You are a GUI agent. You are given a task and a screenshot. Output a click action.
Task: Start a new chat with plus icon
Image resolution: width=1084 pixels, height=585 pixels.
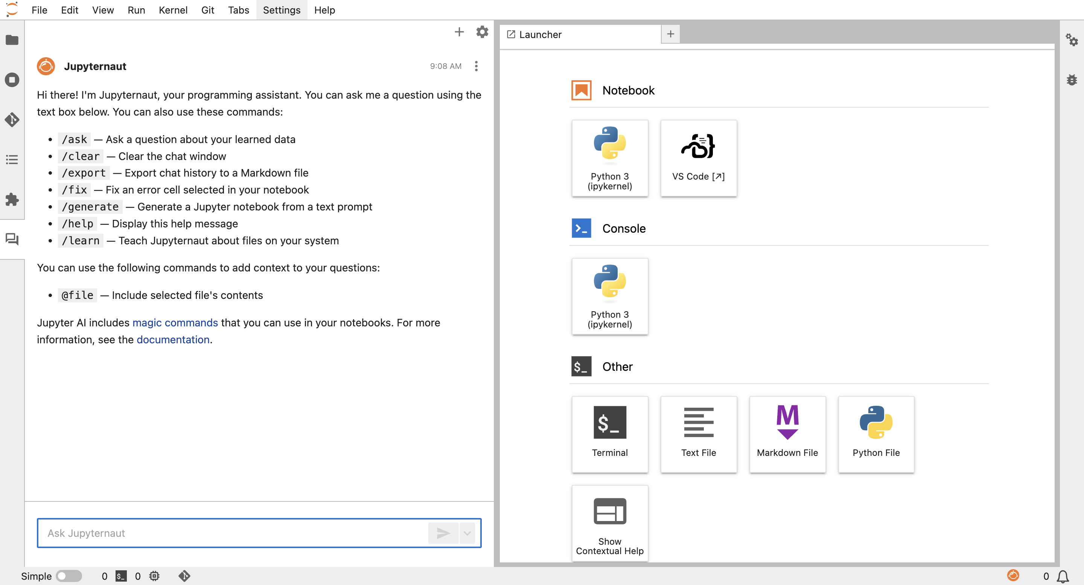click(459, 32)
